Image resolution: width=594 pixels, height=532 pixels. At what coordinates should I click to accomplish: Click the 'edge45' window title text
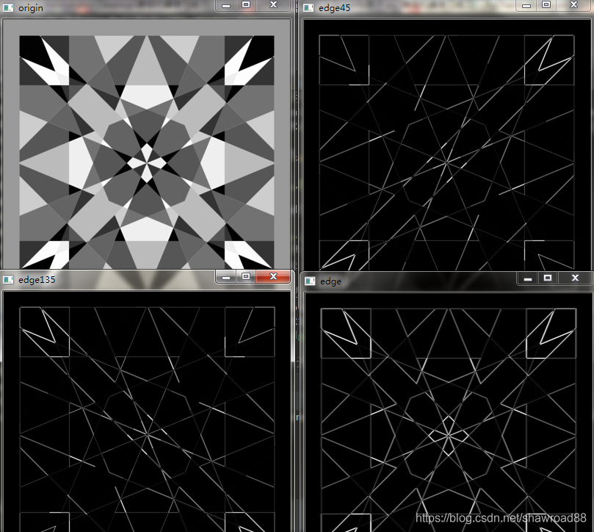pos(335,8)
